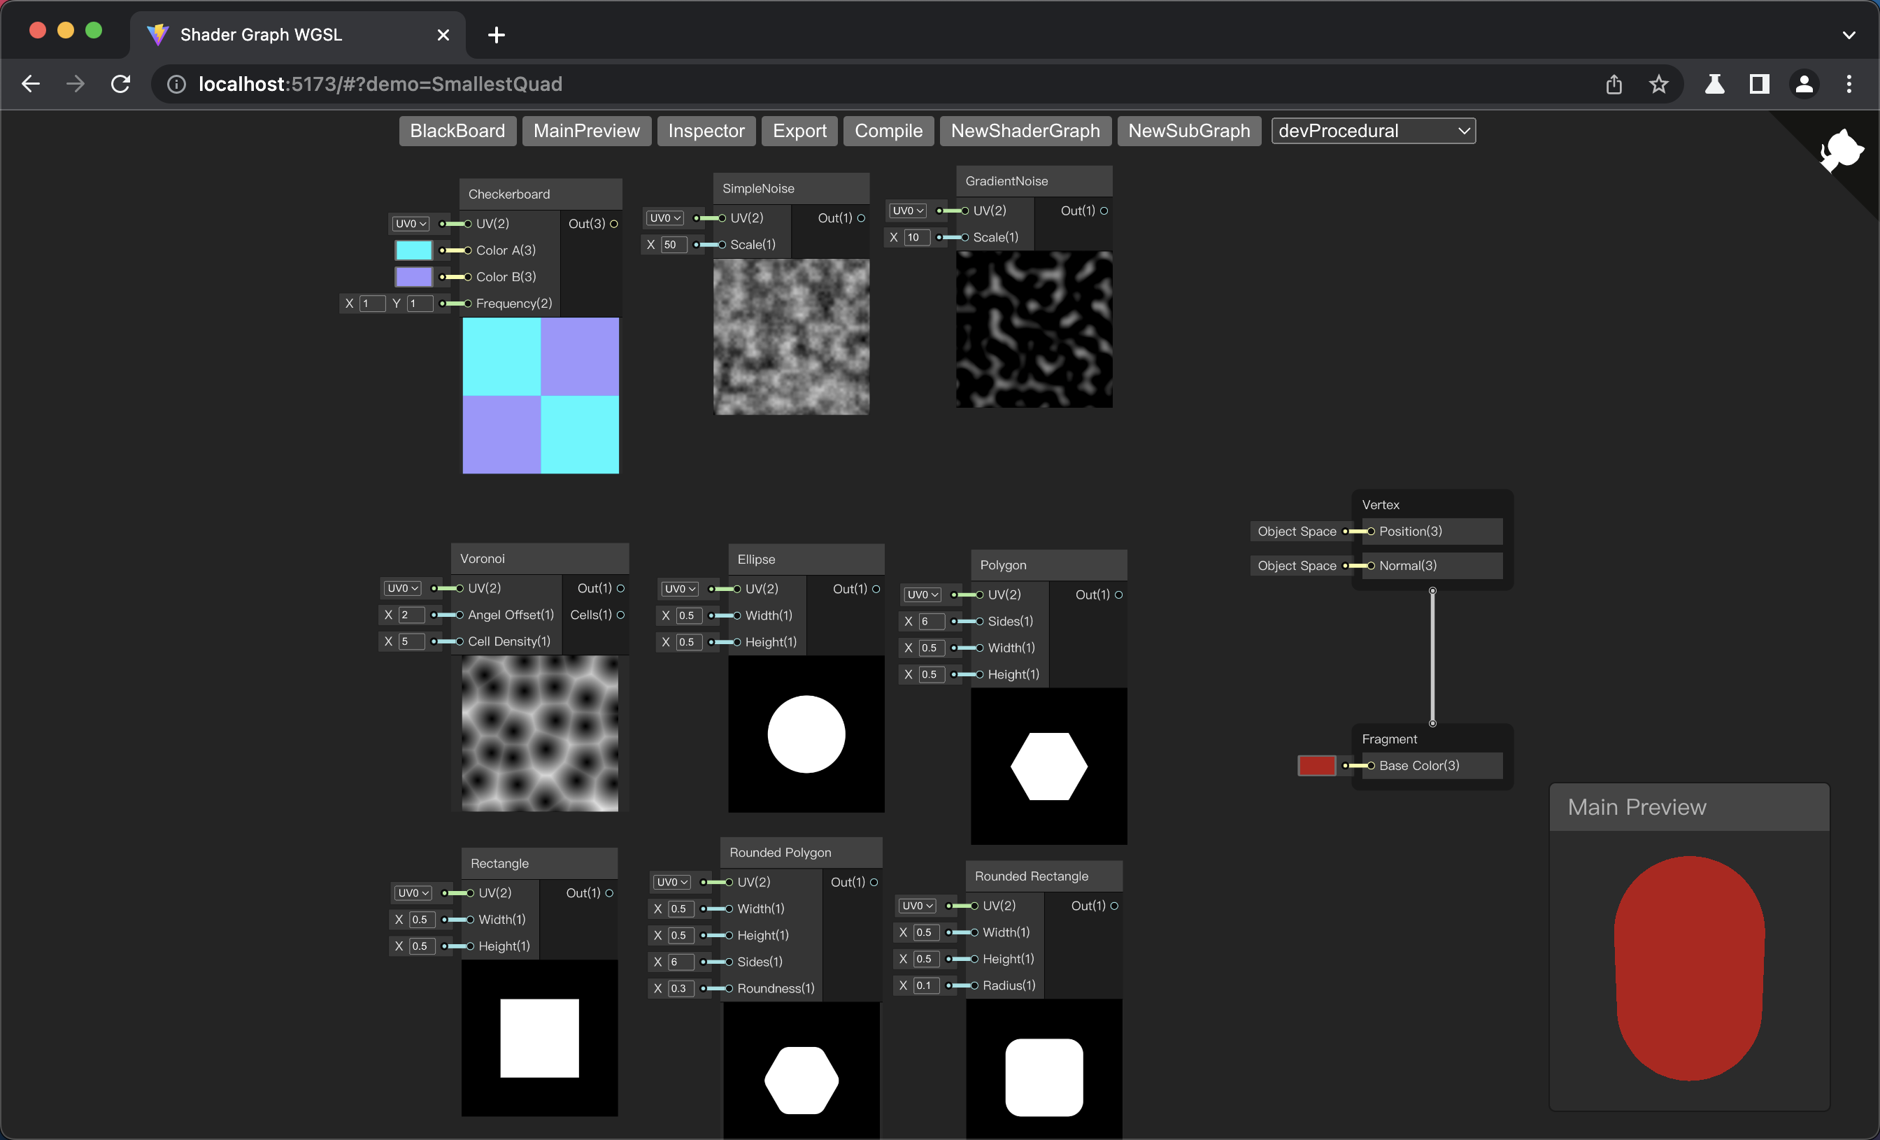Open Chrome three-dot menu
This screenshot has width=1880, height=1140.
[x=1848, y=84]
